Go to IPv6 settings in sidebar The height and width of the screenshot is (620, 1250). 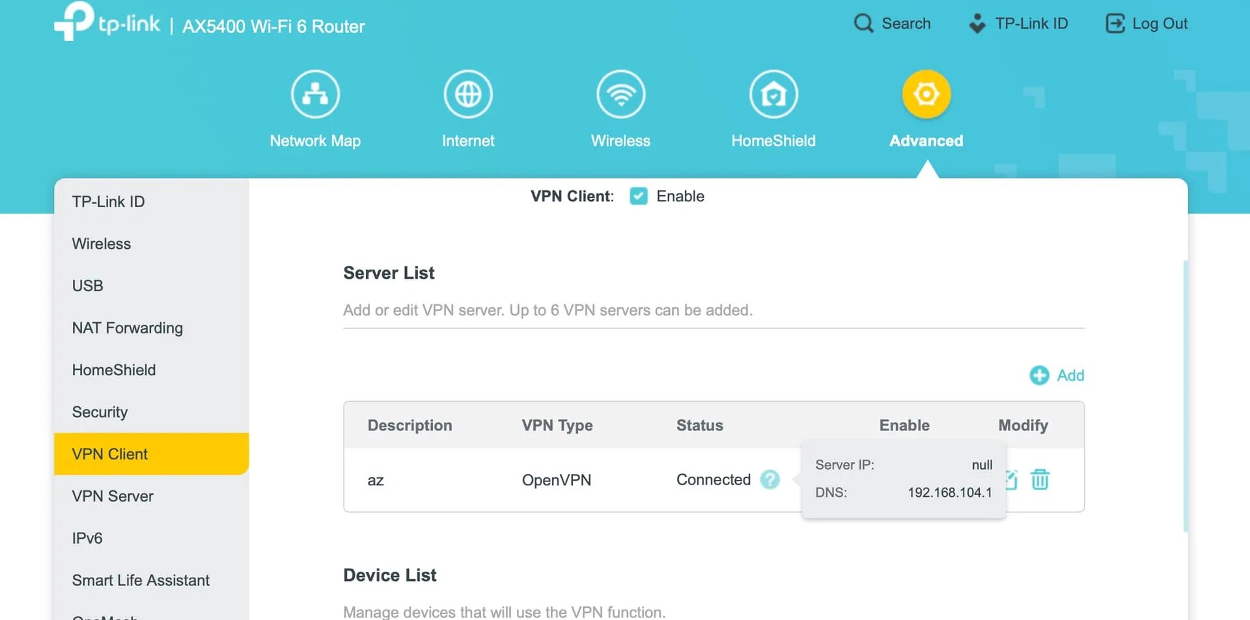click(87, 538)
